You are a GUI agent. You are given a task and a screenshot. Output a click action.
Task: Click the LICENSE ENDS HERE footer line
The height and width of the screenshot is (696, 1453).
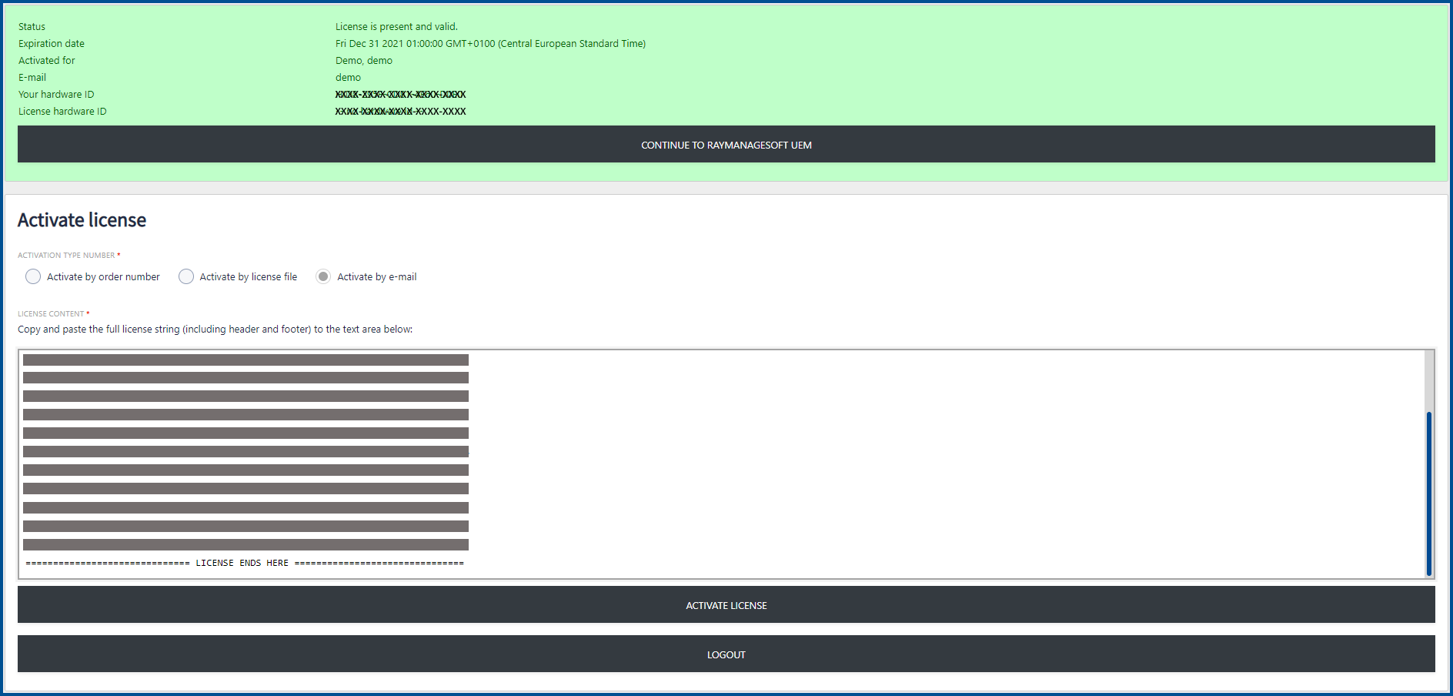[x=245, y=563]
